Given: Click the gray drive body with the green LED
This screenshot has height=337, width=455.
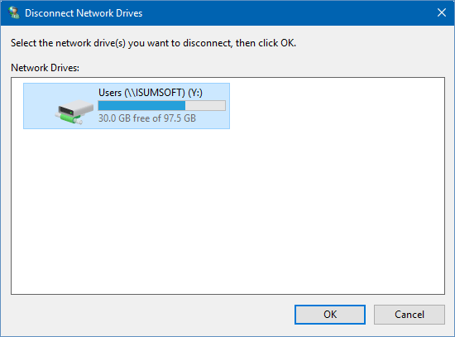Looking at the screenshot, I should coord(76,108).
